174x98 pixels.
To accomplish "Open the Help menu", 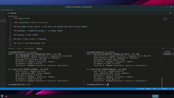I will point(11,10).
